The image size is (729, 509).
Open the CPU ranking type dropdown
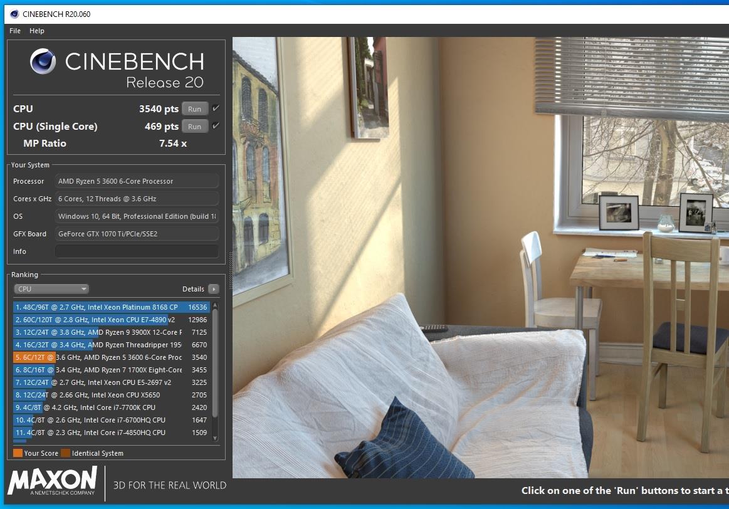tap(51, 289)
